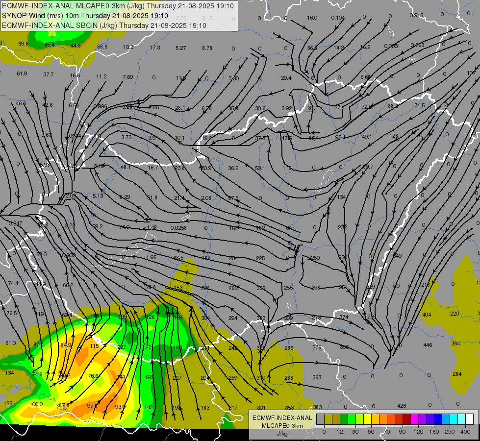Screen dimensions: 480x441
Task: Click the sky blue legend swatch
Action: tap(446, 419)
